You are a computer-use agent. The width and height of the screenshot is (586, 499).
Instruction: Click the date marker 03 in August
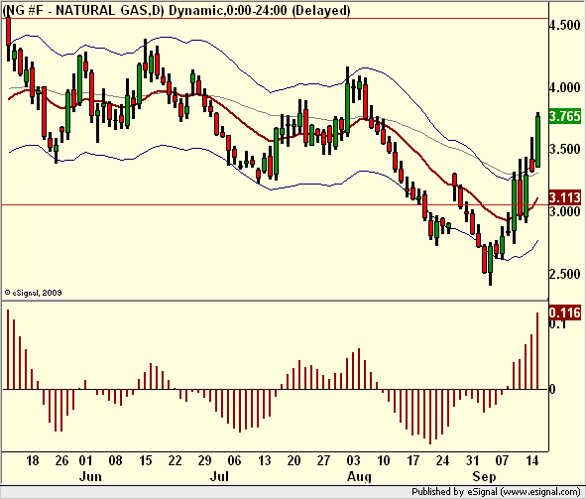[353, 460]
